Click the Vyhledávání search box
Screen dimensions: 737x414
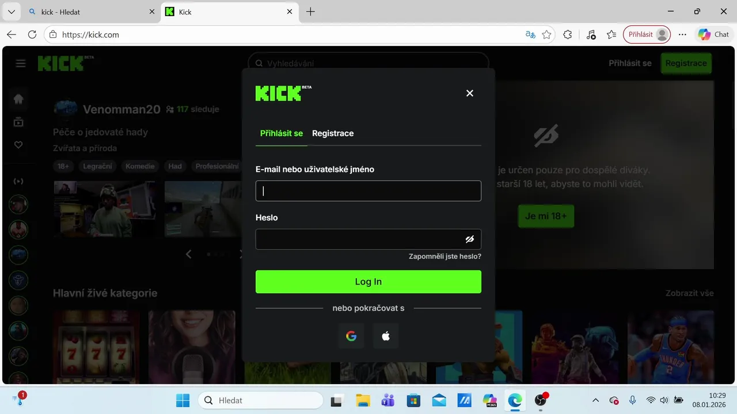pos(368,63)
